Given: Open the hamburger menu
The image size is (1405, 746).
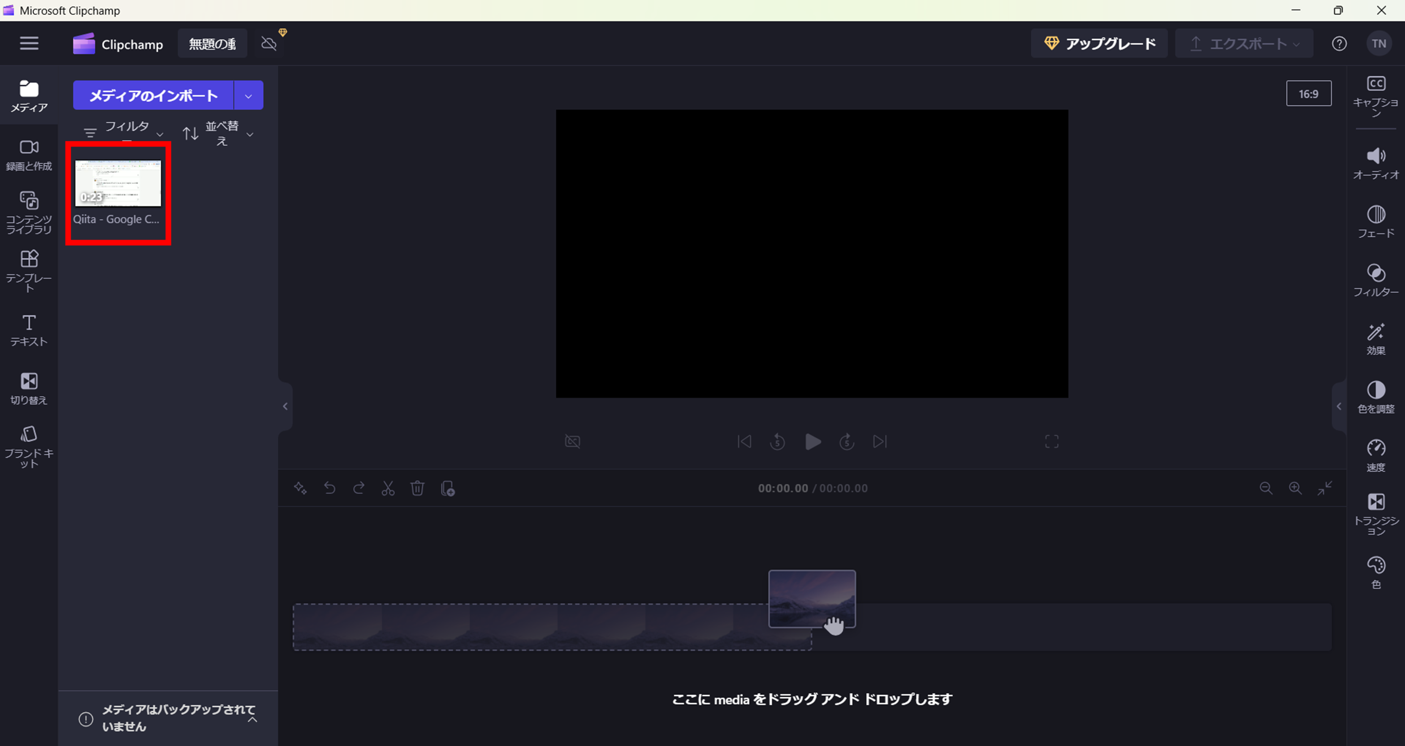Looking at the screenshot, I should click(29, 43).
